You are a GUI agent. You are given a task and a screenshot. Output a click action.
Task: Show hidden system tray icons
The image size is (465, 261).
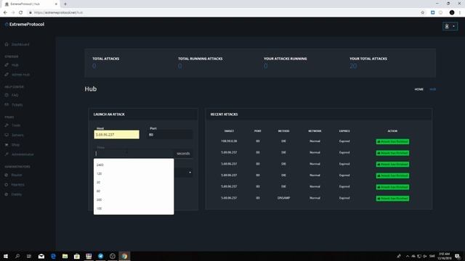click(408, 256)
